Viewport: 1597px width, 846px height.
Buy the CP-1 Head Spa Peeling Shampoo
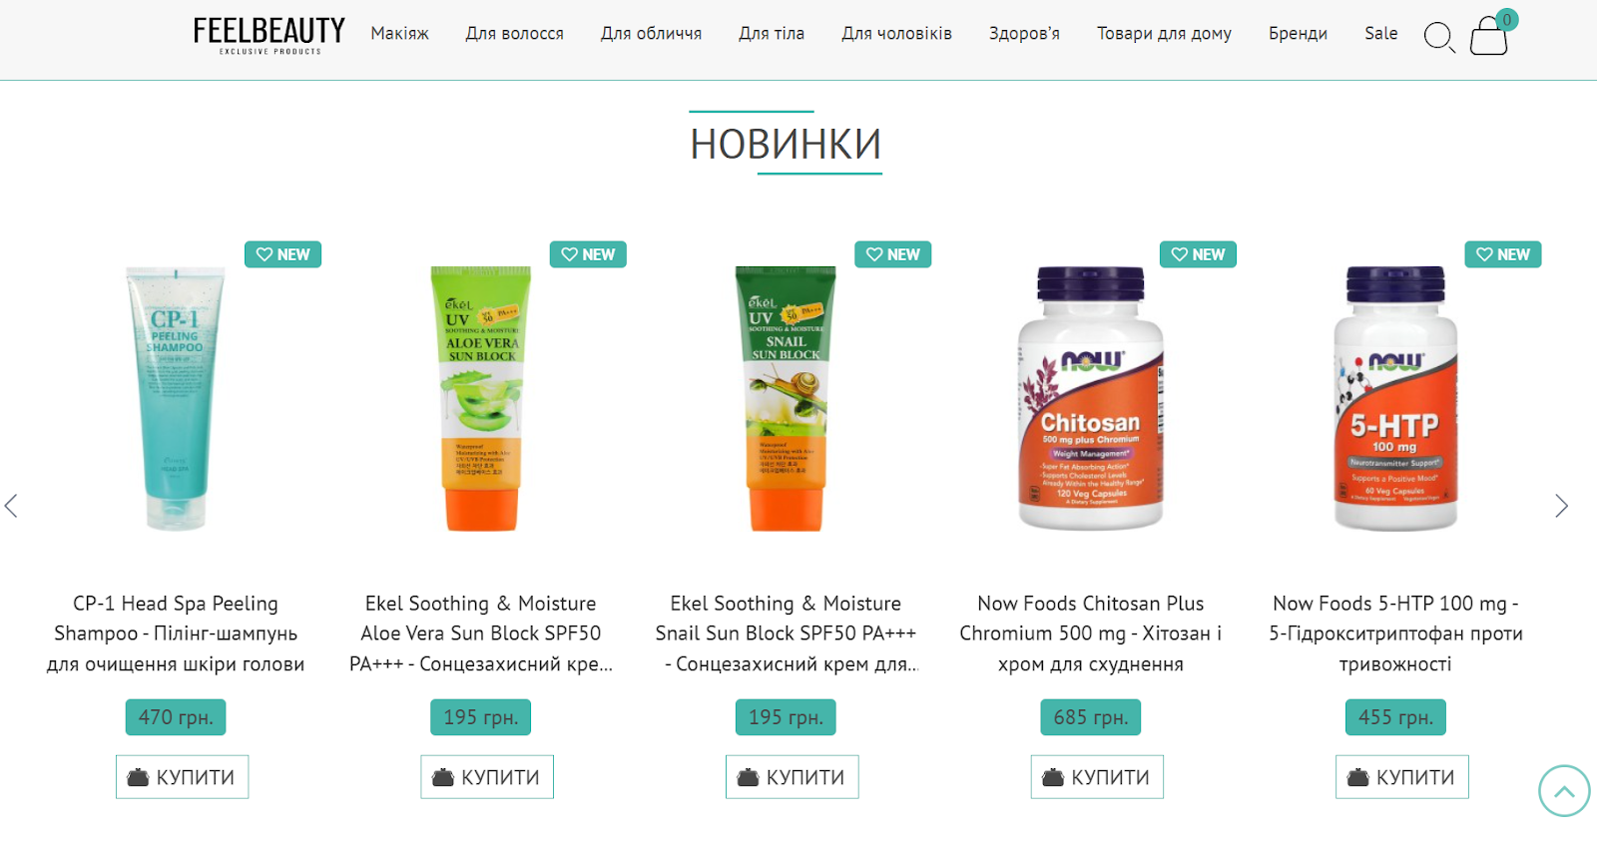point(182,777)
